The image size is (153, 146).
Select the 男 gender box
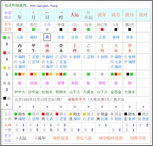pos(47,37)
